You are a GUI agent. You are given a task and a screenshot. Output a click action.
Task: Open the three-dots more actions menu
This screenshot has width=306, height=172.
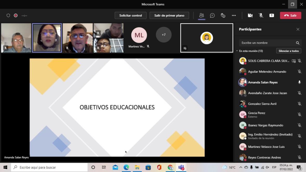234,15
